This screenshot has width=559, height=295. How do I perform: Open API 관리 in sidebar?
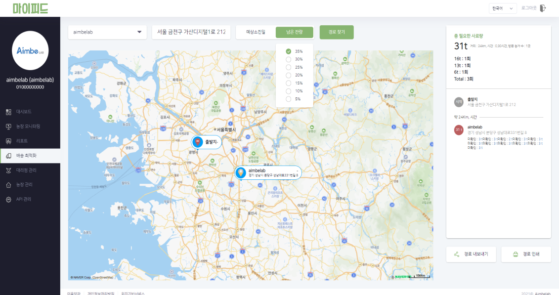point(30,200)
